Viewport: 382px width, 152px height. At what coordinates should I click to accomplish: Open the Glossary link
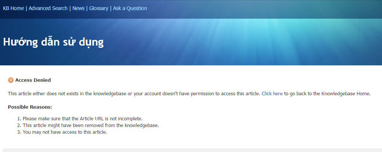99,8
